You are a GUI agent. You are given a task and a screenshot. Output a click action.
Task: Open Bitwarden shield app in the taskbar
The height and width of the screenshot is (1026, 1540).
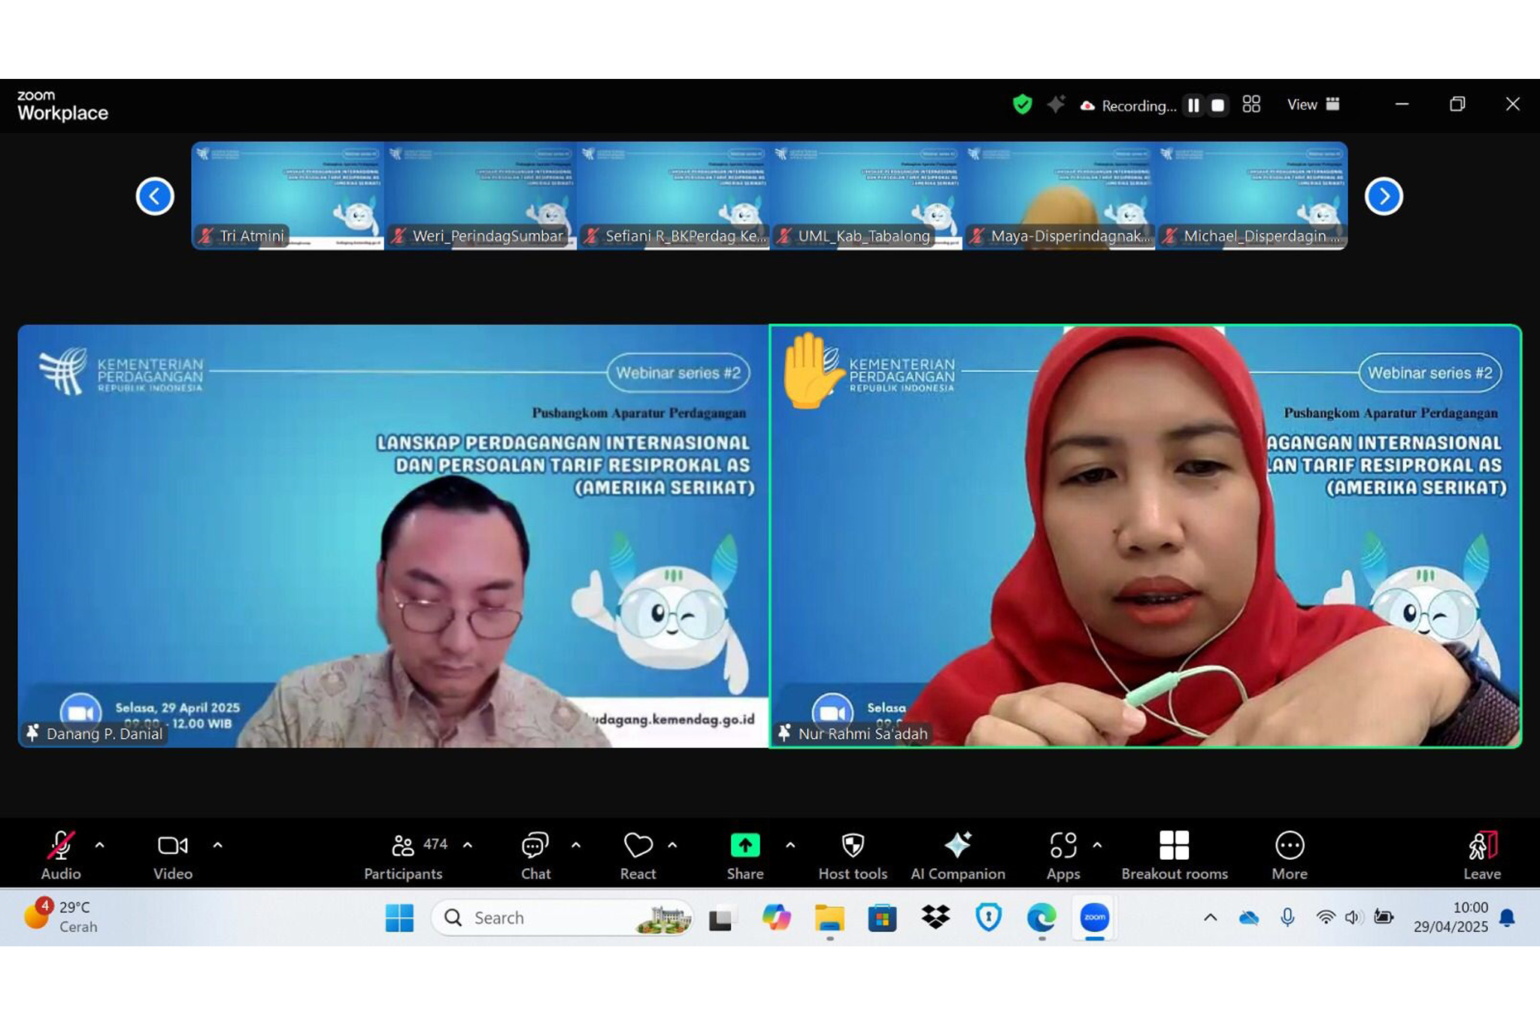[x=988, y=918]
